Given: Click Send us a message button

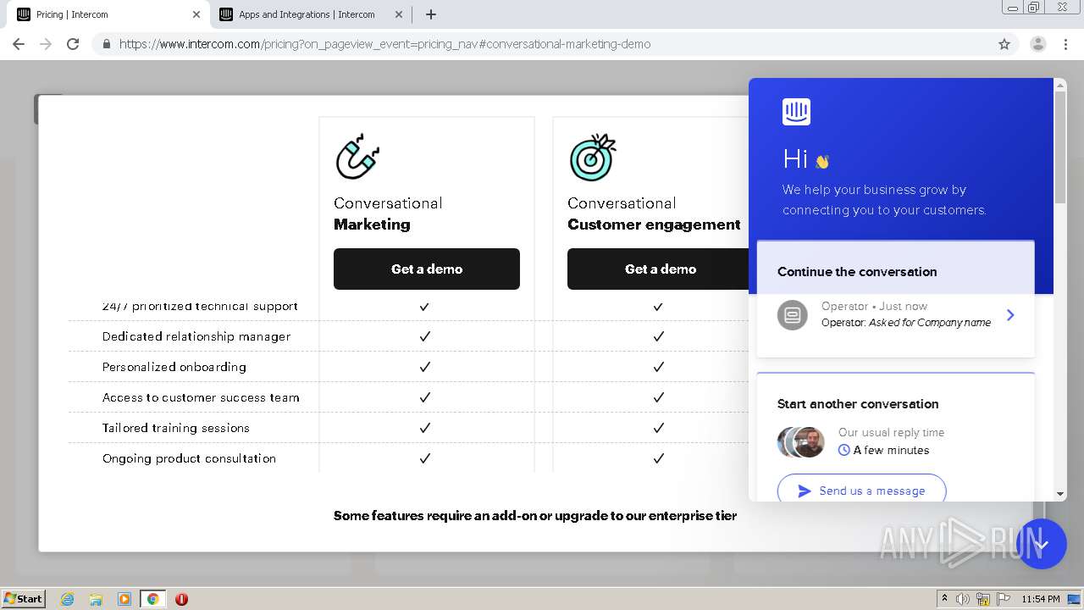Looking at the screenshot, I should click(x=861, y=491).
